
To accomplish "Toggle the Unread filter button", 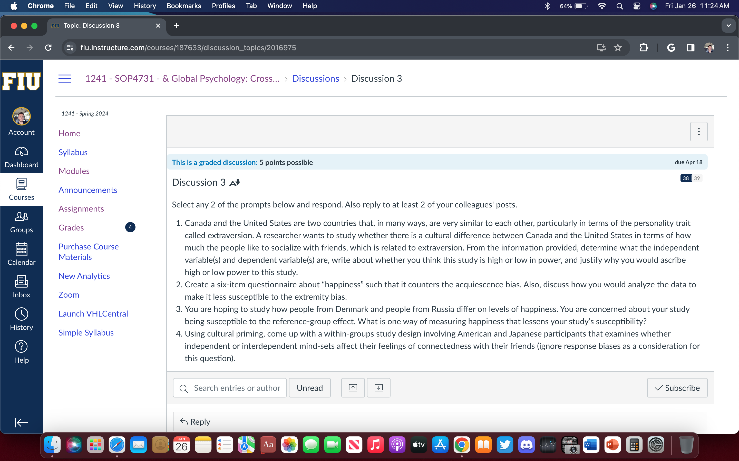I will (309, 387).
